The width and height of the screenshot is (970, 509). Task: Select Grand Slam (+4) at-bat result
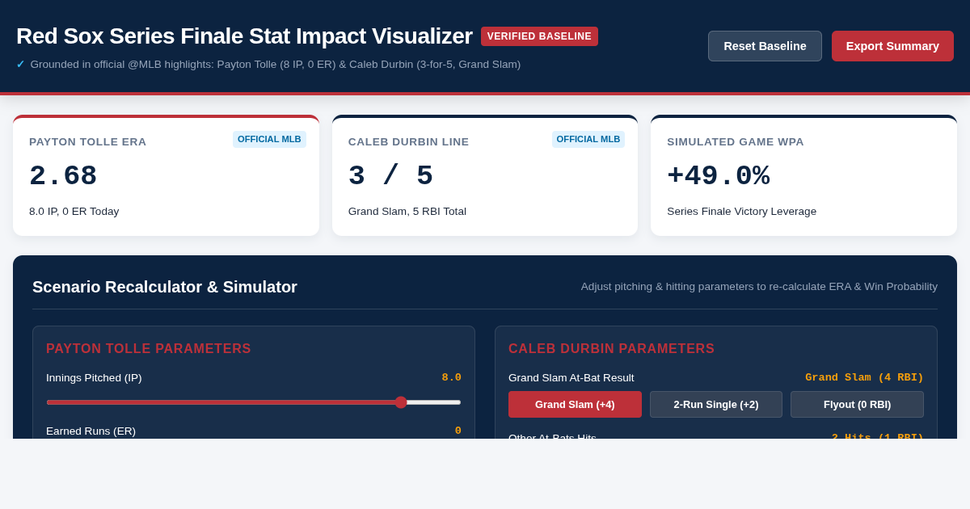click(x=575, y=405)
